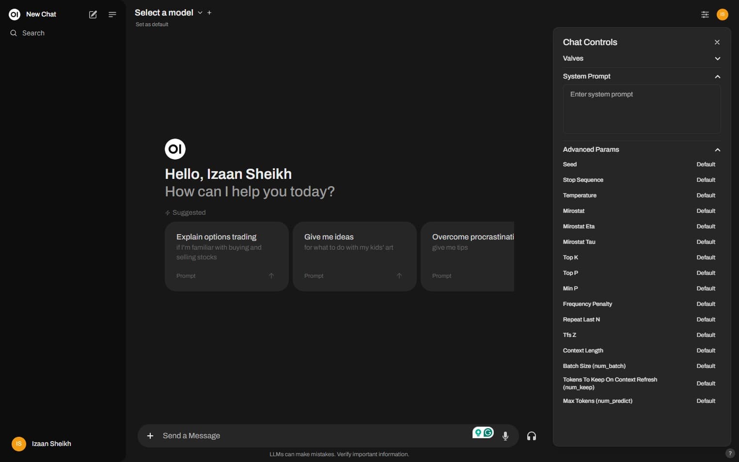Click Set as default under the model selector
739x462 pixels.
[x=152, y=24]
